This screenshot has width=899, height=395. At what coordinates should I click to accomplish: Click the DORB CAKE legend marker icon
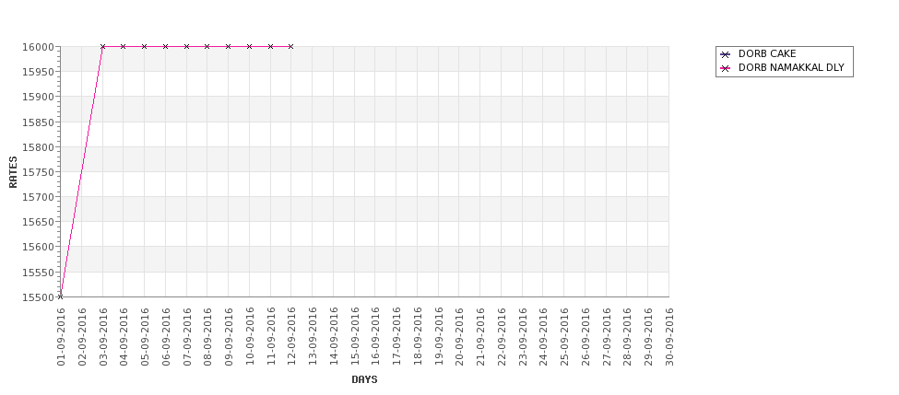726,54
